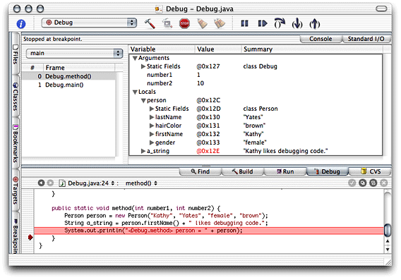Viewport: 401px width, 280px height.
Task: Open the Targets side tab
Action: tap(16, 190)
